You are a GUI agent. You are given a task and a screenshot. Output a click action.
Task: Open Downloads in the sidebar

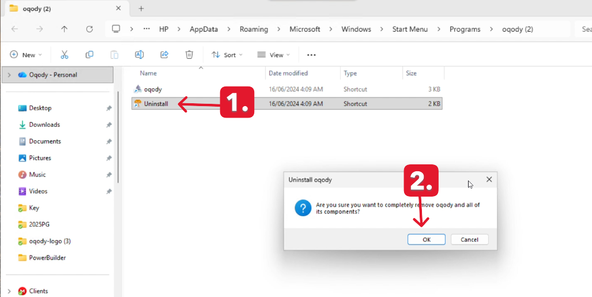point(44,125)
